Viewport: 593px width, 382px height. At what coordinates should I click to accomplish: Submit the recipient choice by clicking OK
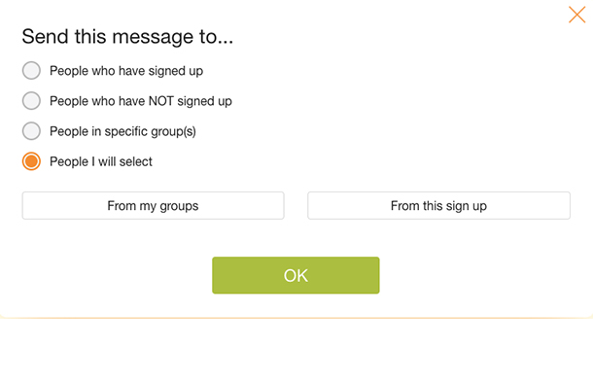tap(296, 275)
